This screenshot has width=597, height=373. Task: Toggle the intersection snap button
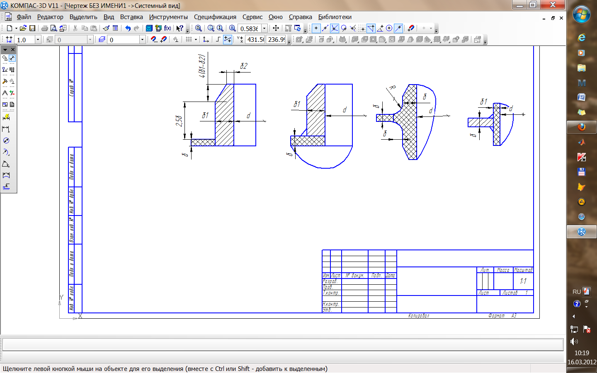[335, 28]
